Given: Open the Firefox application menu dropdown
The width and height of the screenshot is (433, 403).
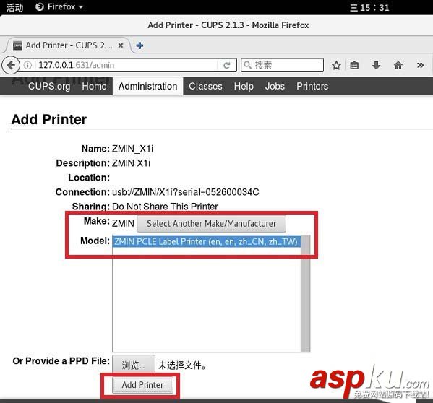Looking at the screenshot, I should pyautogui.click(x=60, y=7).
